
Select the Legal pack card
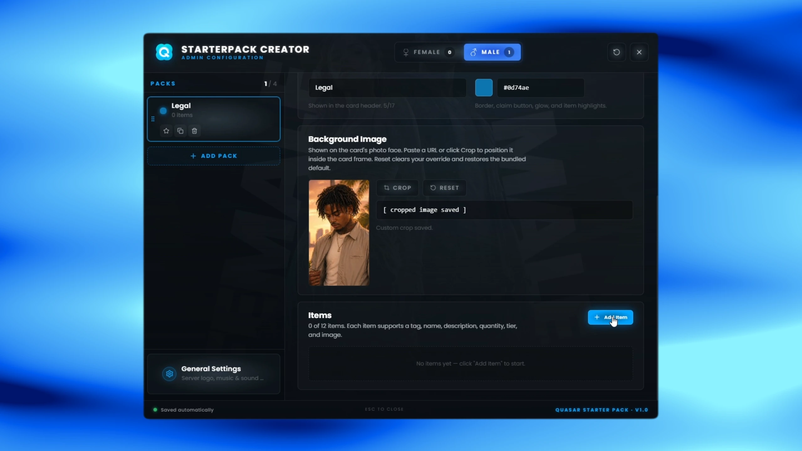[x=214, y=119]
